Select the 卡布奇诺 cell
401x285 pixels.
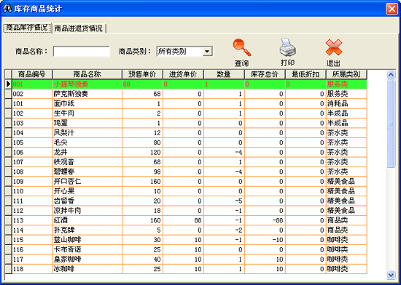pyautogui.click(x=87, y=249)
